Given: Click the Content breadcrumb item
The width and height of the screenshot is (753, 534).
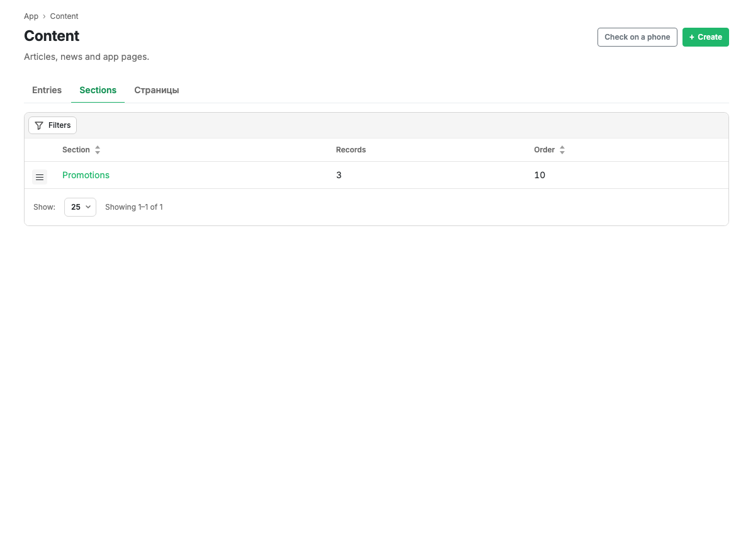Looking at the screenshot, I should click(x=64, y=16).
